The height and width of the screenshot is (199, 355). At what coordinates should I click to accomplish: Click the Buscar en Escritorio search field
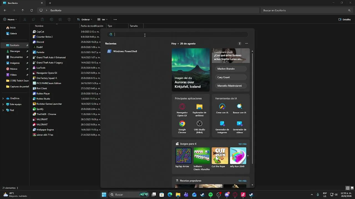[306, 10]
